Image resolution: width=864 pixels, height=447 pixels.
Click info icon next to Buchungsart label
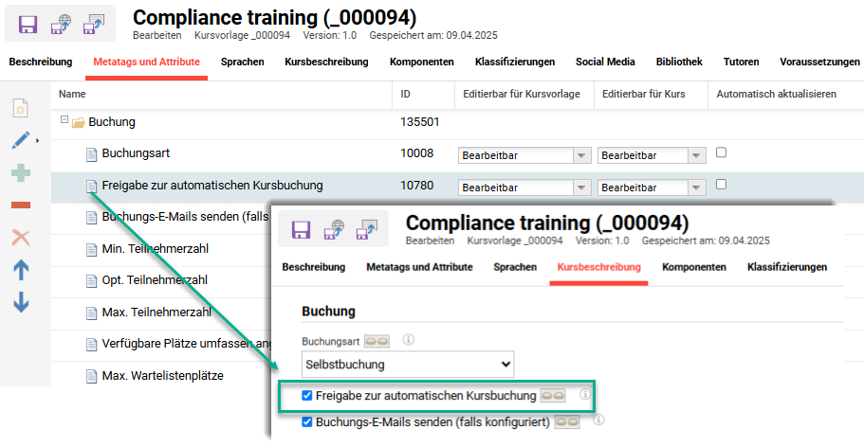click(408, 339)
